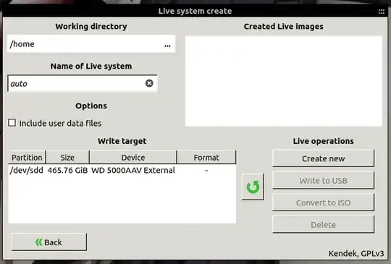Click the Delete button
The width and height of the screenshot is (391, 264).
pyautogui.click(x=323, y=225)
